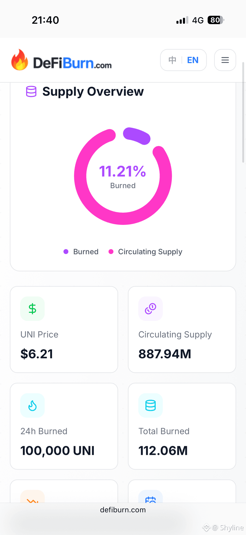
Task: Switch language to Chinese (中)
Action: (172, 60)
